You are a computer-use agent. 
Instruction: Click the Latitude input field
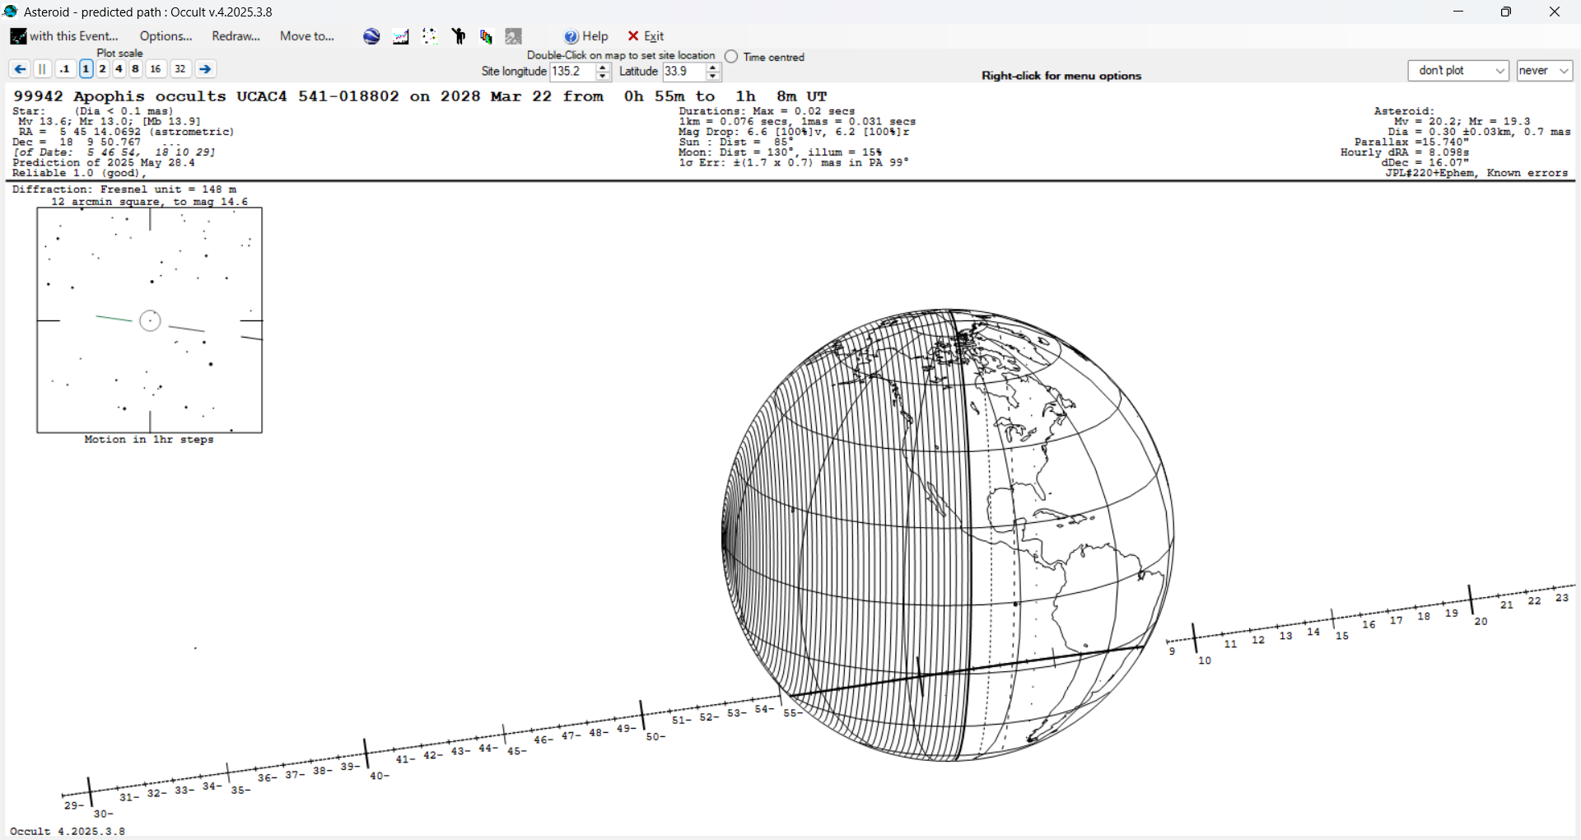(683, 72)
